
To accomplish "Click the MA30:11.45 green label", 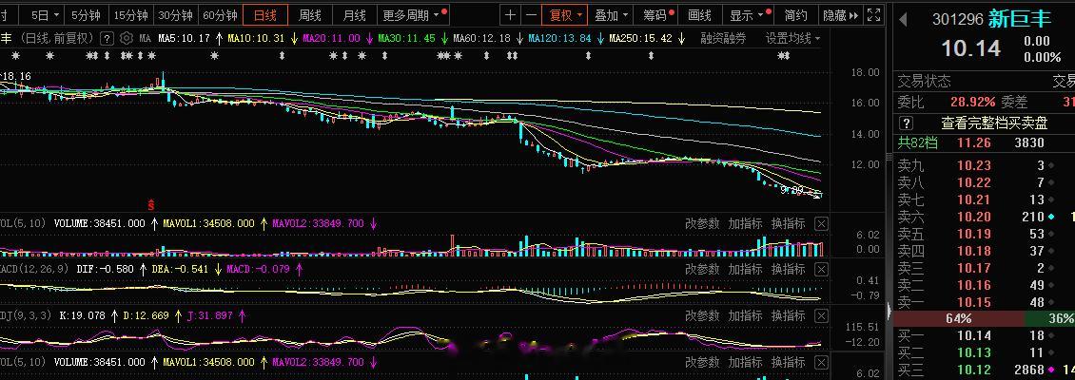I will pos(406,38).
